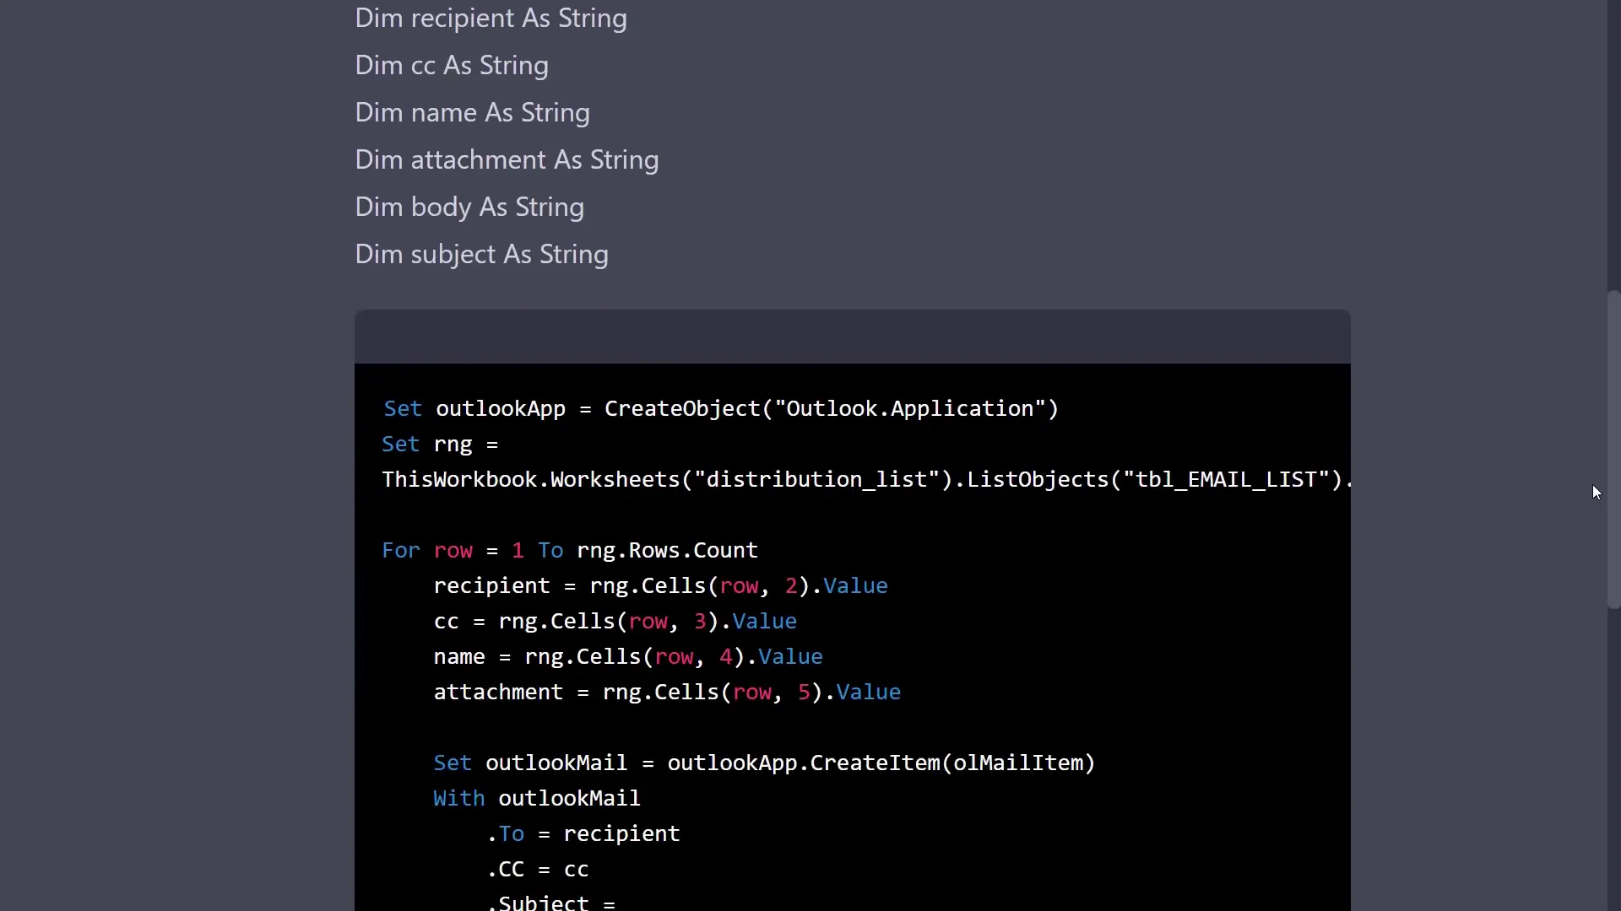This screenshot has width=1621, height=911.
Task: Click the 'With outlookMail' line
Action: click(536, 798)
